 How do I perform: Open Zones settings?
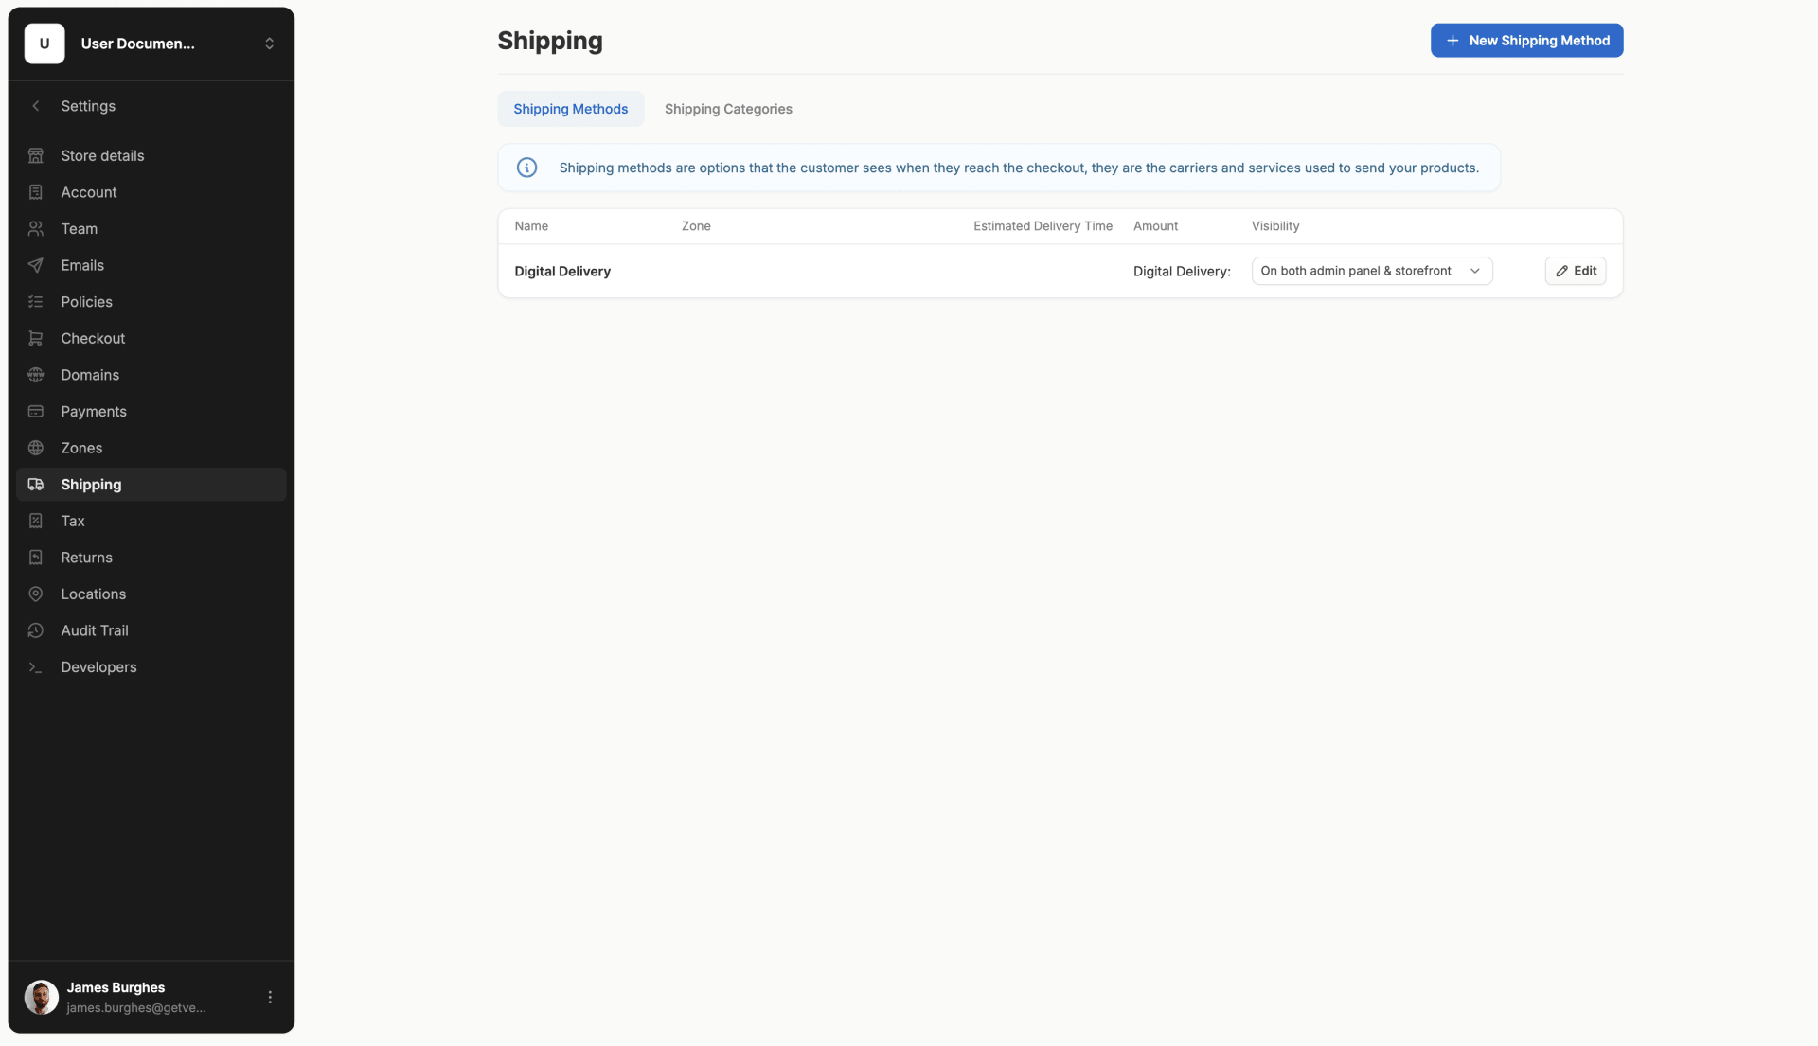tap(151, 448)
